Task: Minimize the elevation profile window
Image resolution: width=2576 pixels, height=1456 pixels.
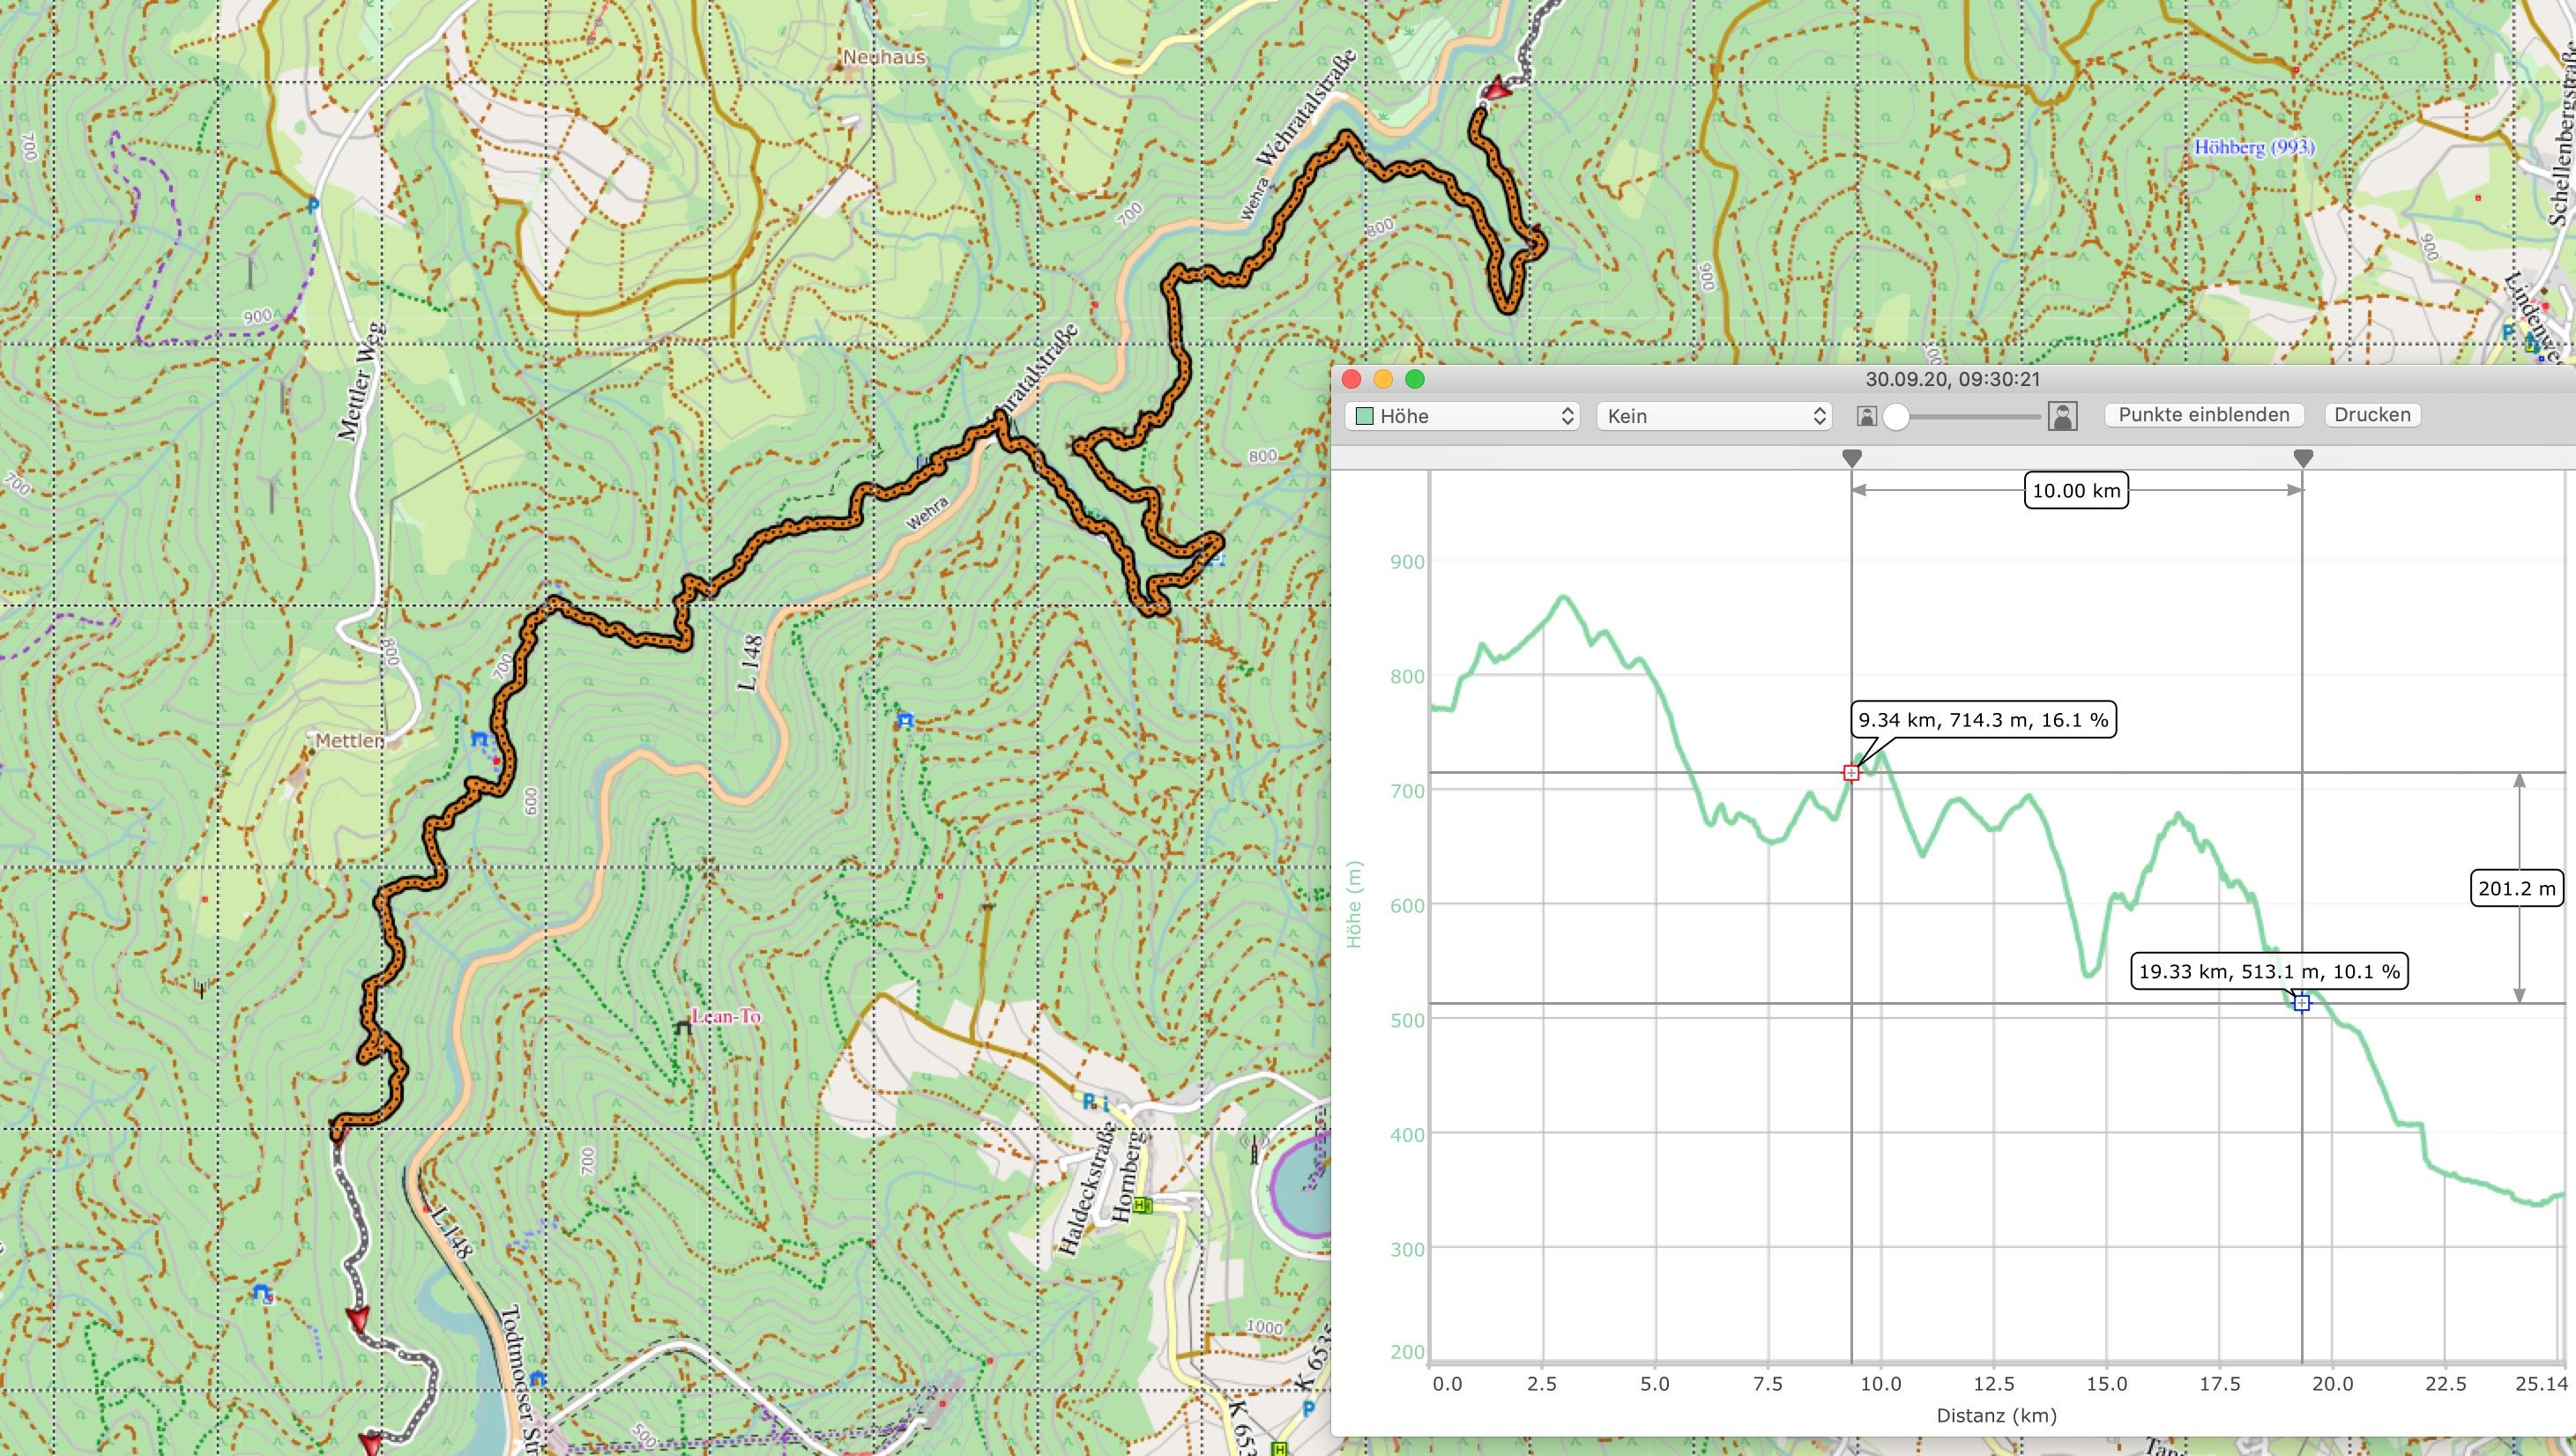Action: click(x=1383, y=379)
